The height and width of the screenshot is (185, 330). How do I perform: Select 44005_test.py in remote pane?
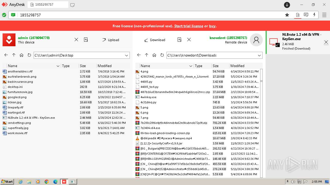pyautogui.click(x=197, y=87)
